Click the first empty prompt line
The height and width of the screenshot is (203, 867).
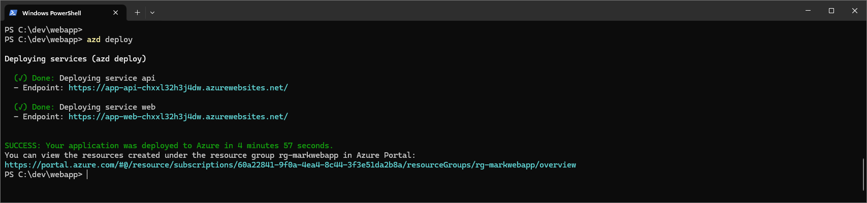point(43,30)
